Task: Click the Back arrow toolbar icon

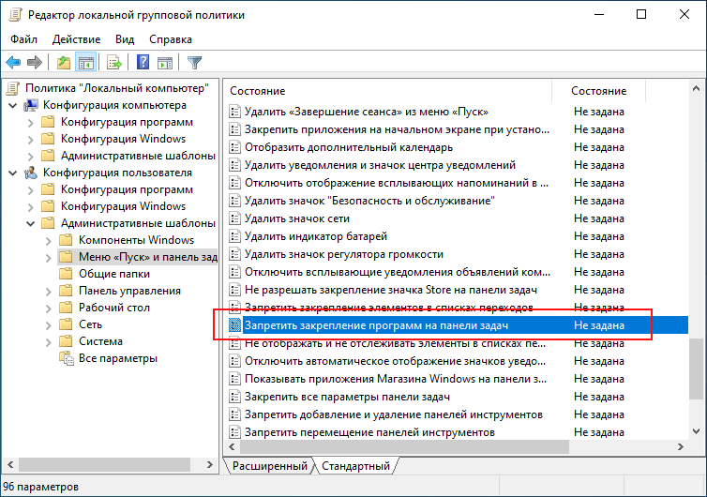Action: click(13, 62)
